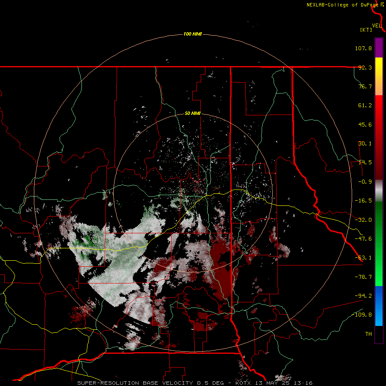This screenshot has height=386, width=386.
Task: Pick the purple segment of the color bar
Action: [379, 48]
